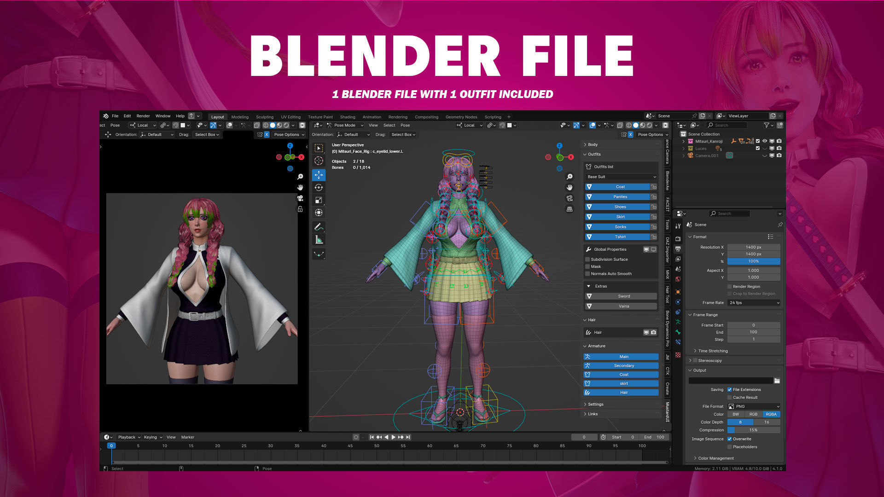This screenshot has width=884, height=497.
Task: Open the Base Suit outfits dropdown
Action: click(x=621, y=177)
